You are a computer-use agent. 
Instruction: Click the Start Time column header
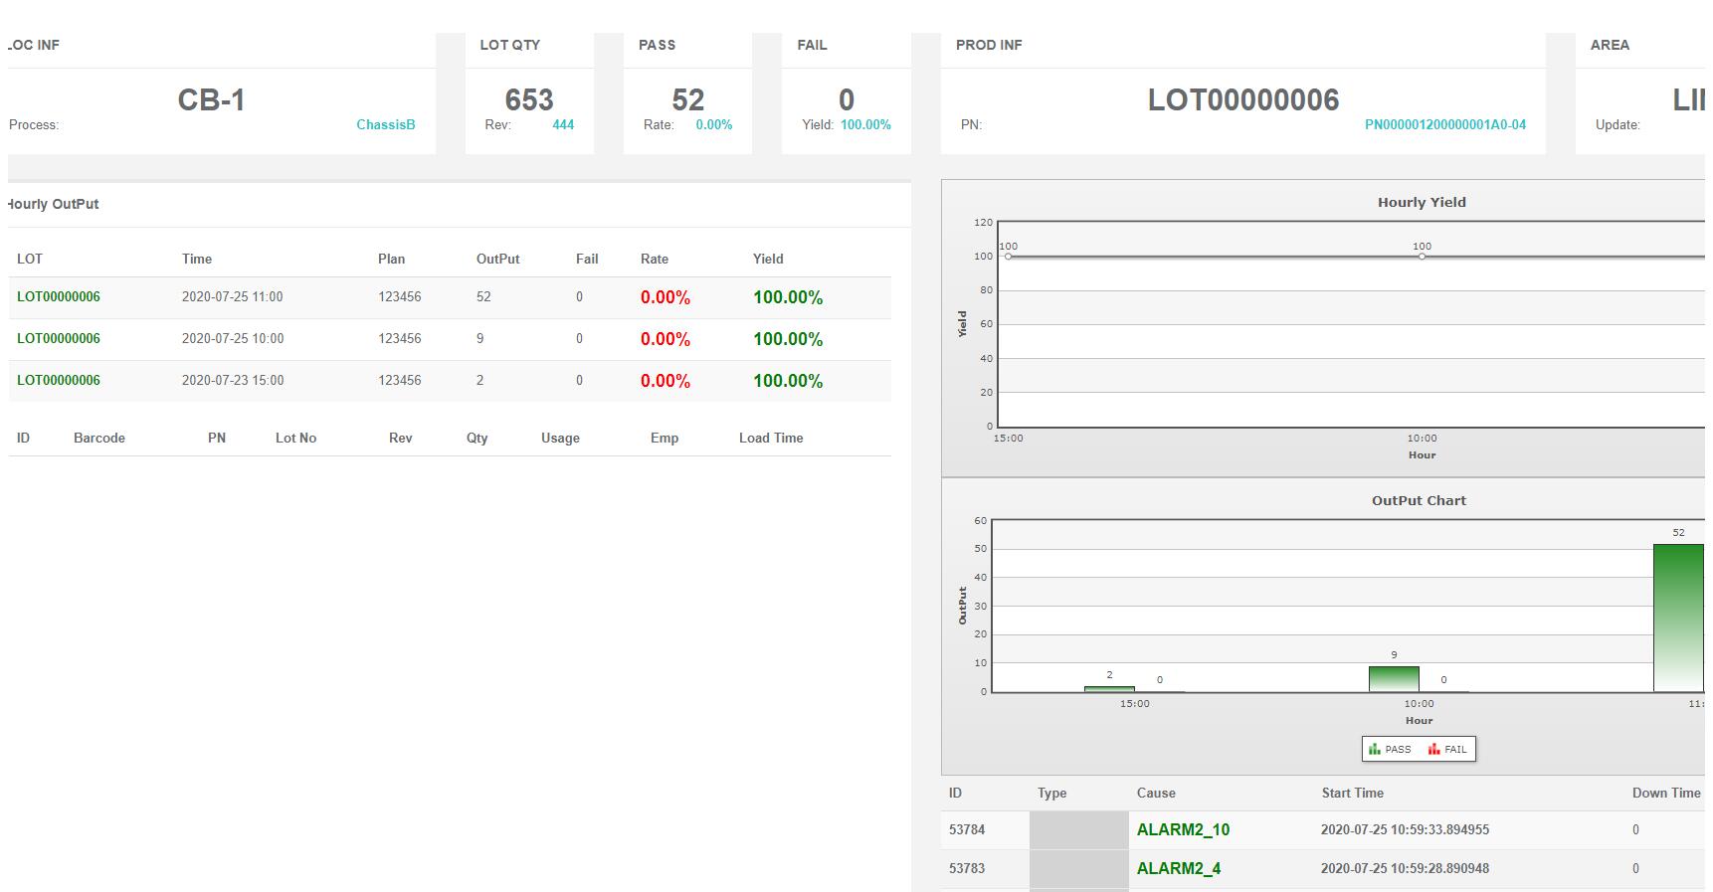[1352, 794]
